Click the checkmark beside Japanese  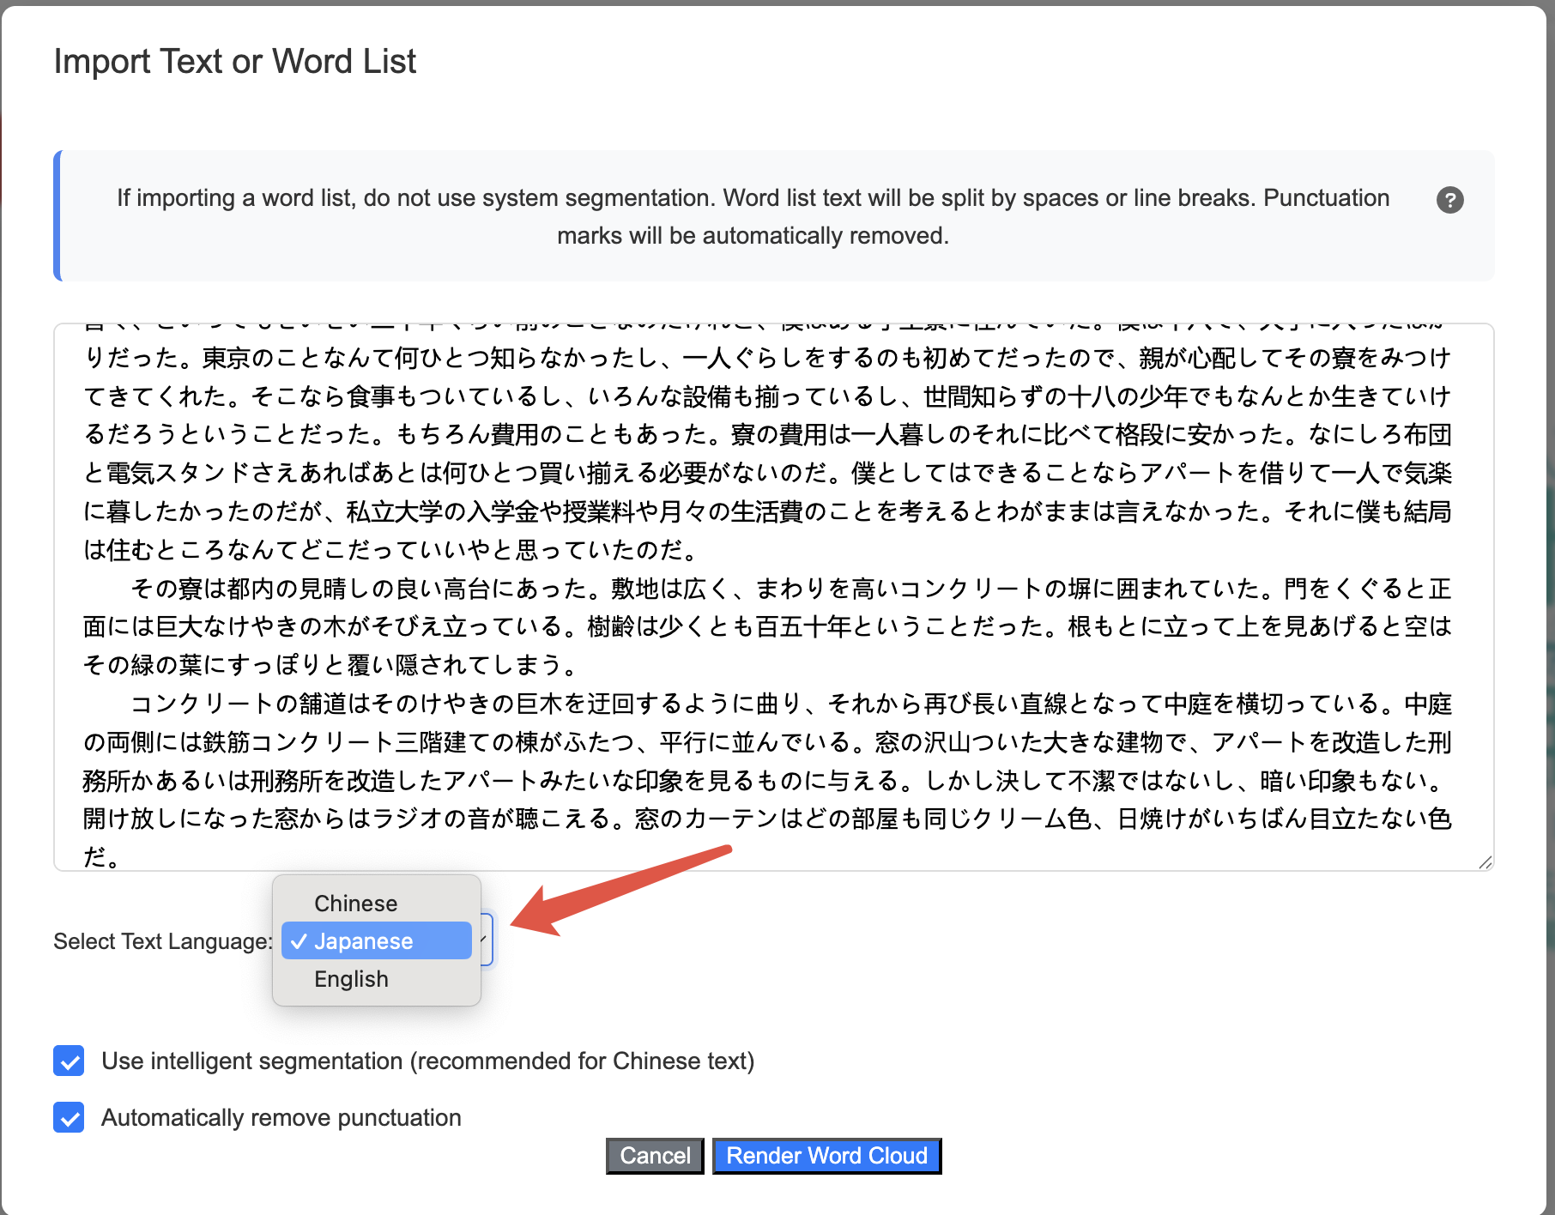(x=298, y=941)
